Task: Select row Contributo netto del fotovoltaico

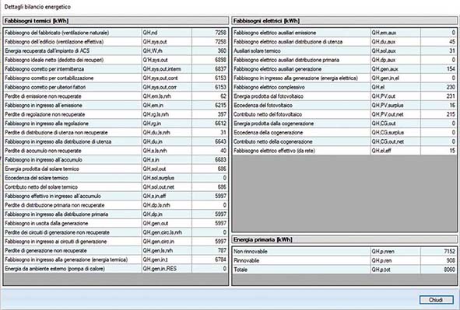Action: (x=344, y=114)
